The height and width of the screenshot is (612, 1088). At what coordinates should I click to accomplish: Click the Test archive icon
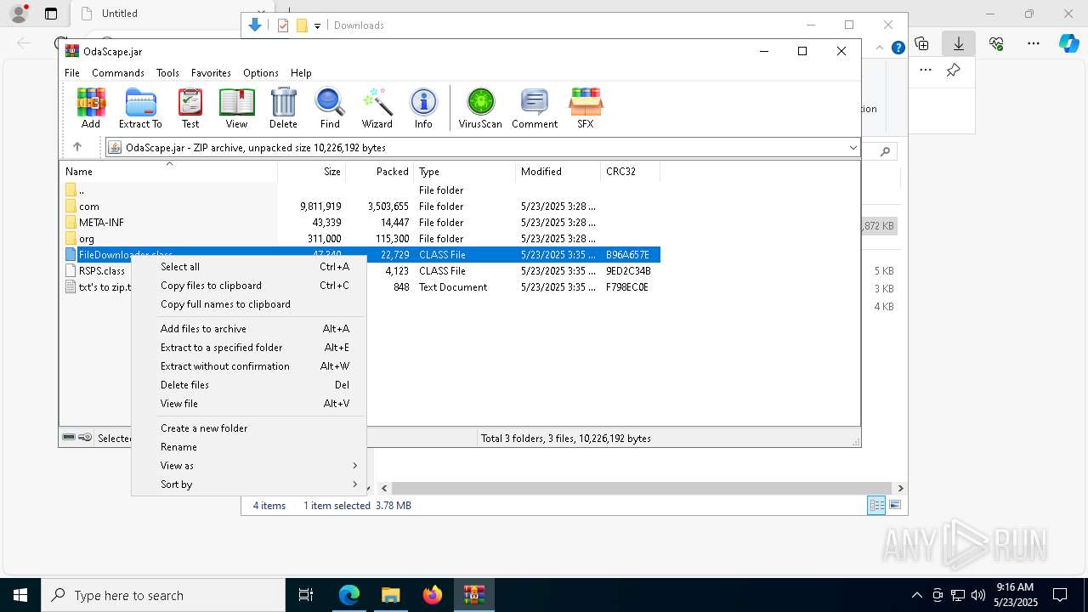point(190,108)
